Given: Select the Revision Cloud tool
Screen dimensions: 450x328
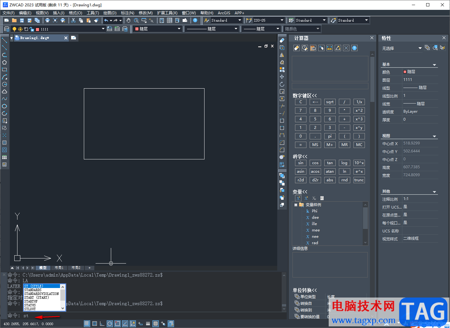Looking at the screenshot, I should click(x=4, y=91).
